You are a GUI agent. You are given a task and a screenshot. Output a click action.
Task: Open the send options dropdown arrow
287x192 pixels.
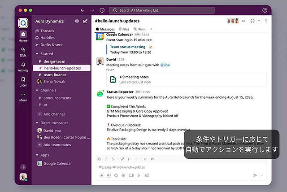261,175
